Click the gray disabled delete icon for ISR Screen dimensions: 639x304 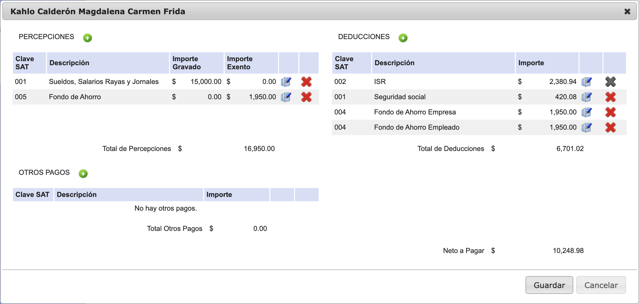click(x=610, y=82)
